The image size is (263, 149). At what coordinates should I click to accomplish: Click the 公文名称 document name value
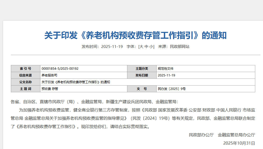pos(76,82)
